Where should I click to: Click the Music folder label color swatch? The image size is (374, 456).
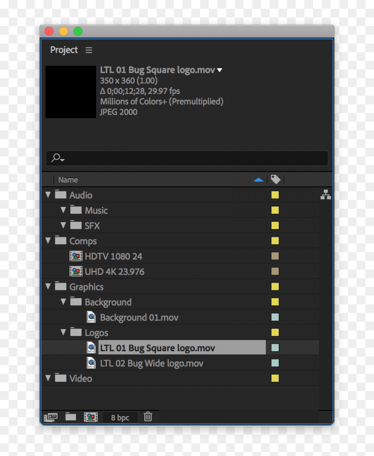275,210
